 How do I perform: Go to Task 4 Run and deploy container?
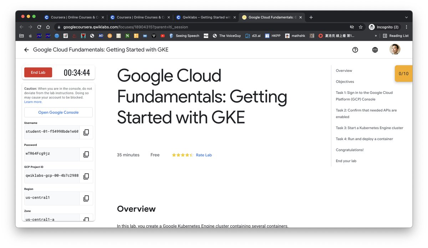[x=364, y=139]
